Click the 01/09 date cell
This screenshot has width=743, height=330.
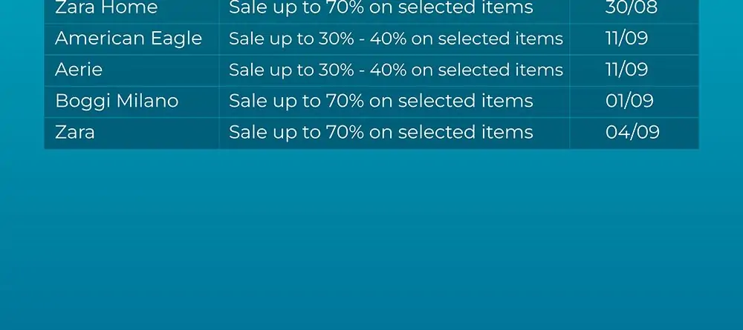pos(634,102)
